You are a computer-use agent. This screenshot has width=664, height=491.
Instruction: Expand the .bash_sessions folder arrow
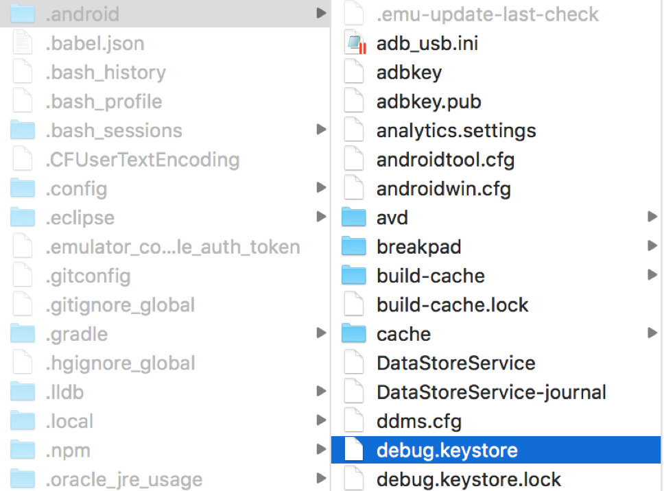click(x=322, y=130)
